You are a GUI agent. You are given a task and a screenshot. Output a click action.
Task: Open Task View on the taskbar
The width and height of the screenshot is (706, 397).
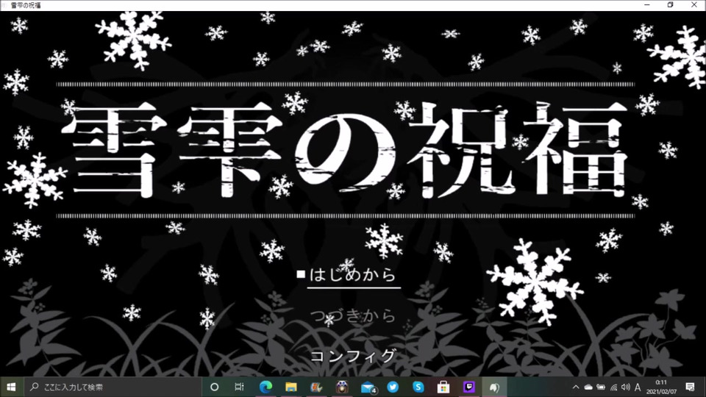240,387
